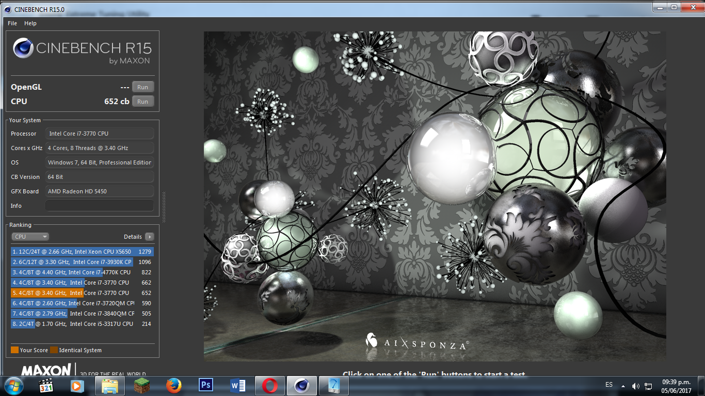Select the Core i7-3720QM ranking row
The width and height of the screenshot is (705, 396).
click(82, 303)
